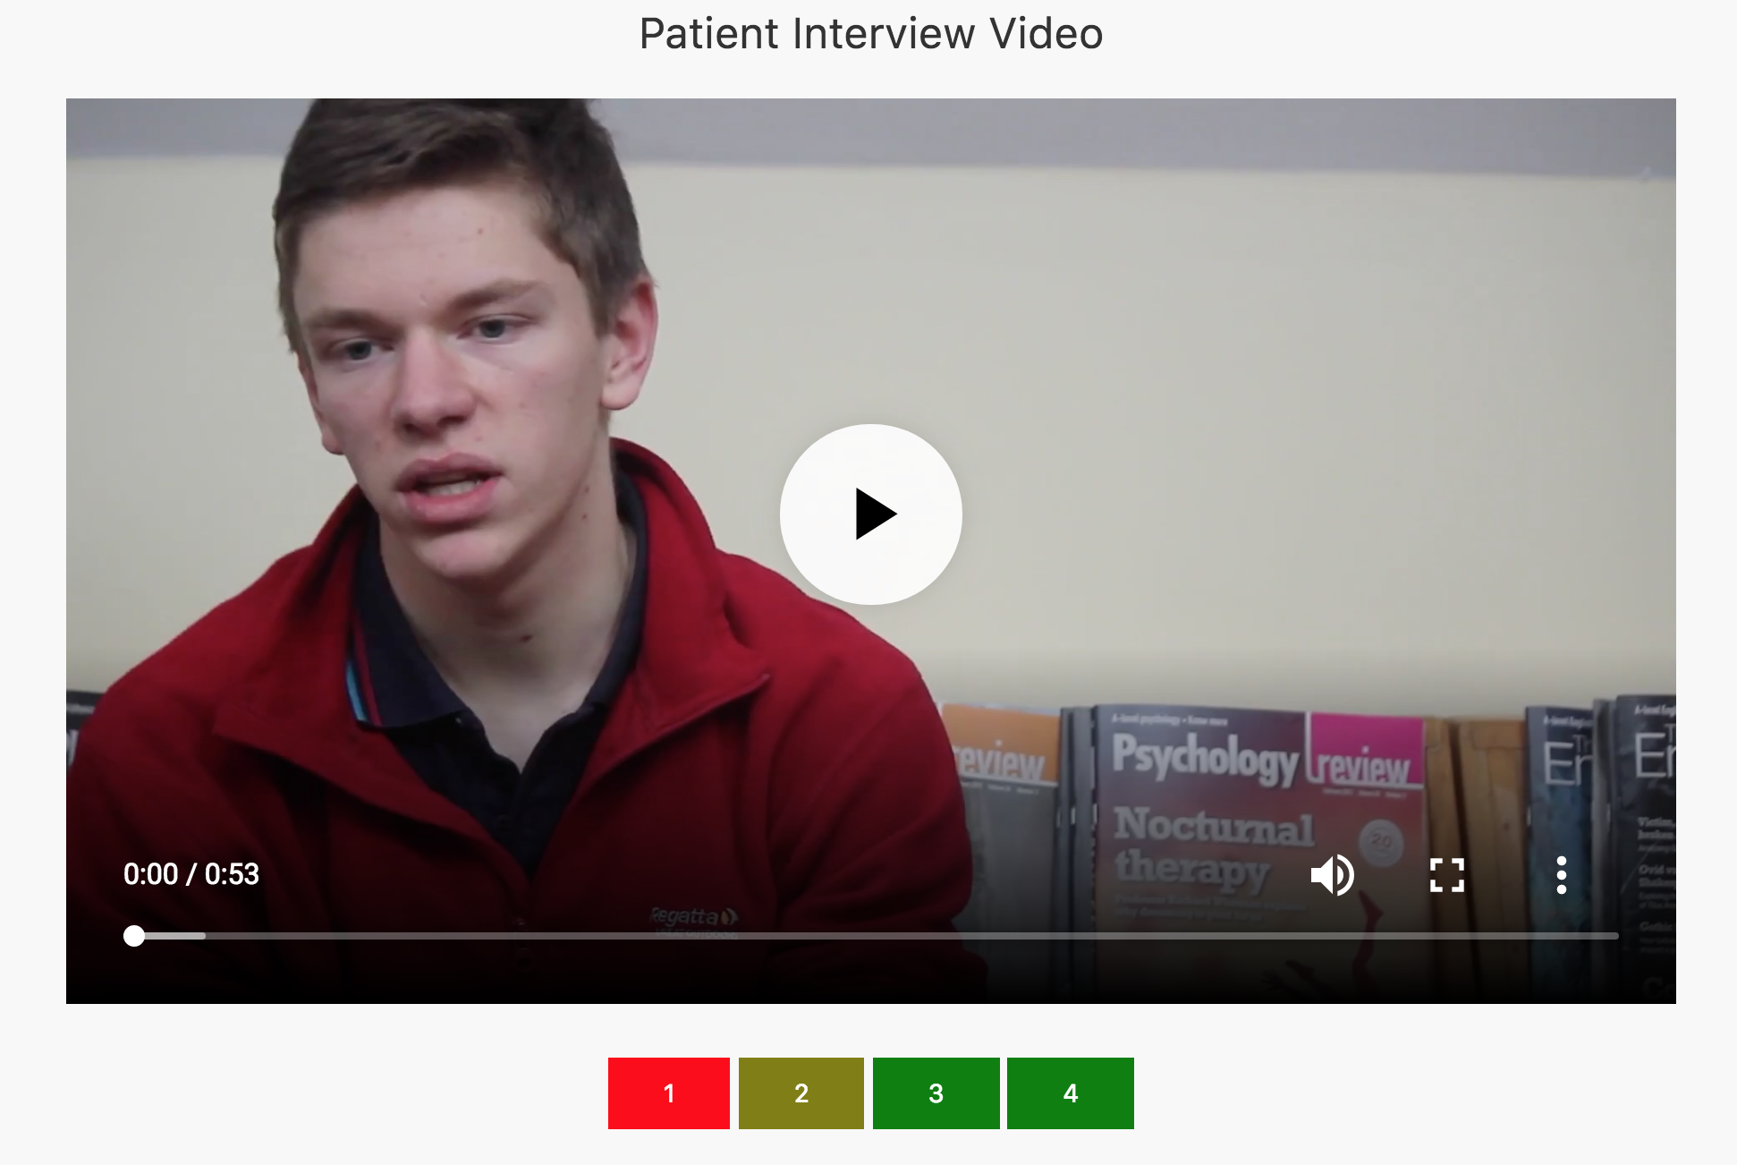The width and height of the screenshot is (1737, 1165).
Task: Open the three-dot more options menu
Action: (1561, 875)
